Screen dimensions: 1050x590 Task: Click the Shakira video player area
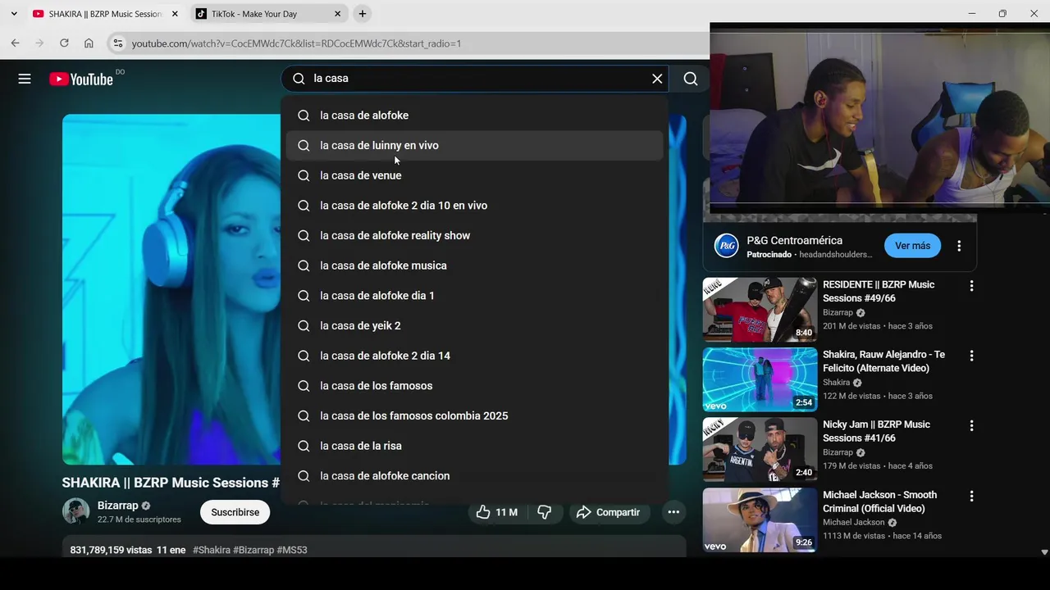coord(171,289)
